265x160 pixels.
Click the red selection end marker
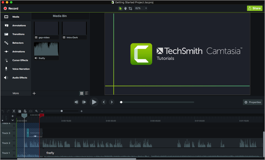pyautogui.click(x=42, y=115)
